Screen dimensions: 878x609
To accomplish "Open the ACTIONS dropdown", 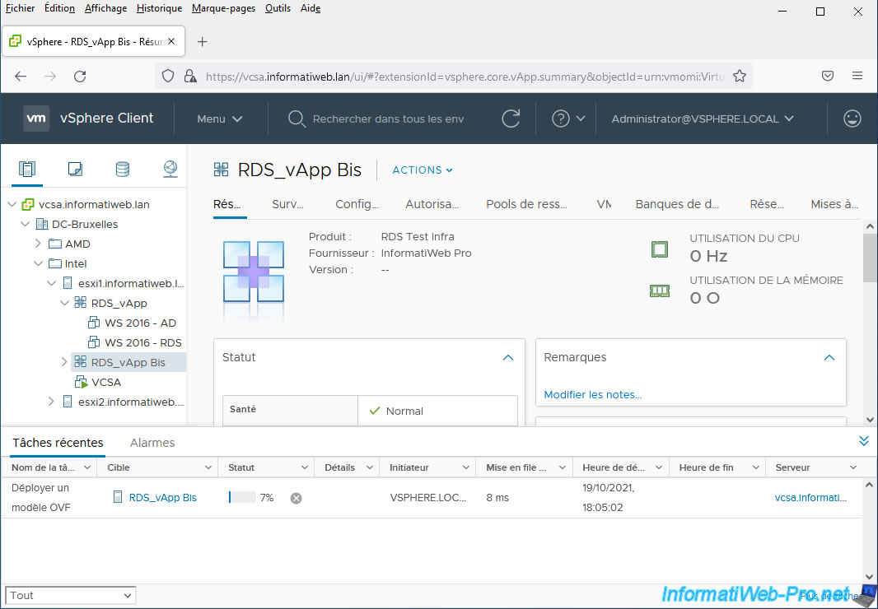I will (423, 170).
